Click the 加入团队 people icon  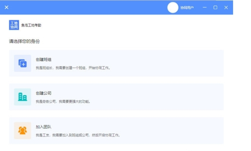pos(23,131)
